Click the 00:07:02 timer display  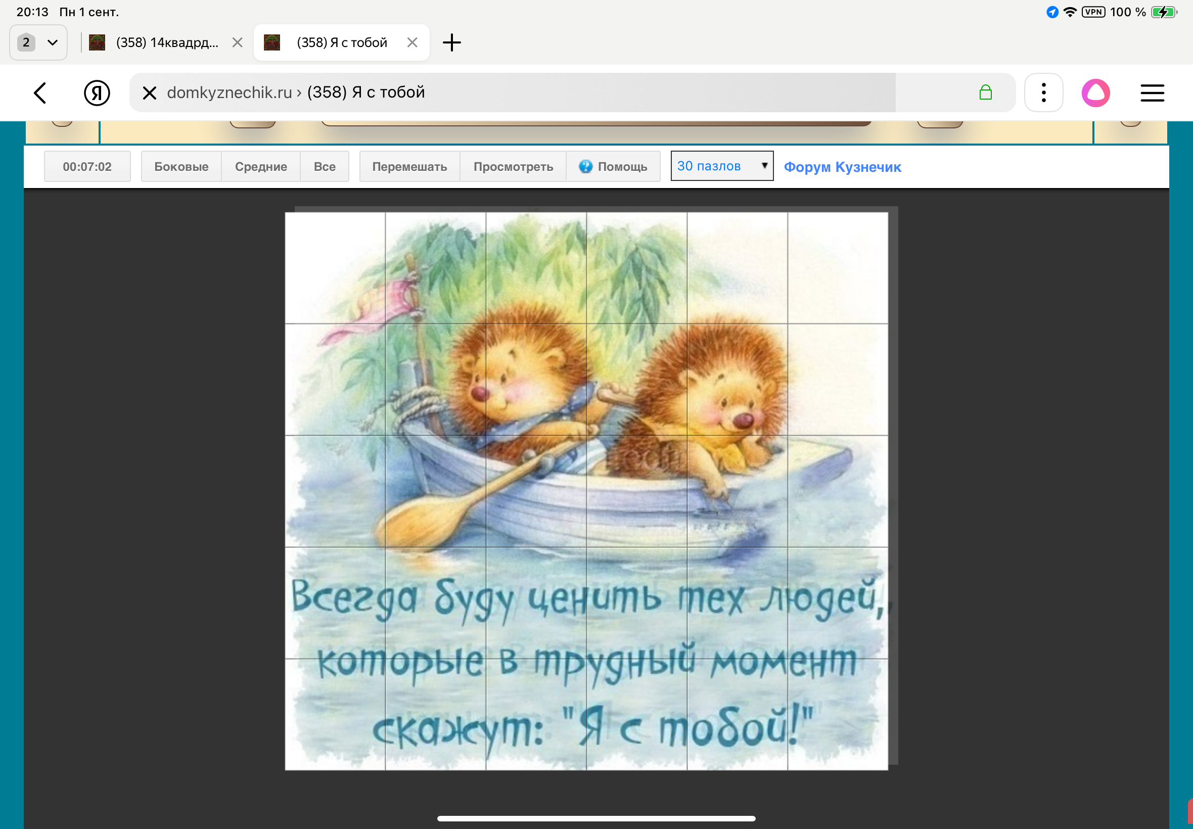(87, 167)
